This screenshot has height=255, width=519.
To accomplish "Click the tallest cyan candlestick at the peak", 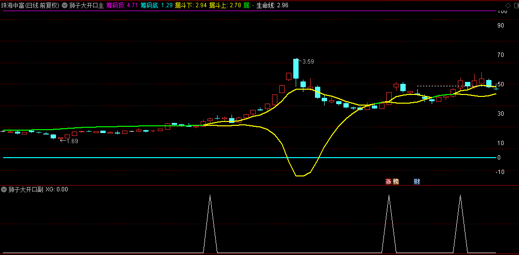I will pos(296,69).
